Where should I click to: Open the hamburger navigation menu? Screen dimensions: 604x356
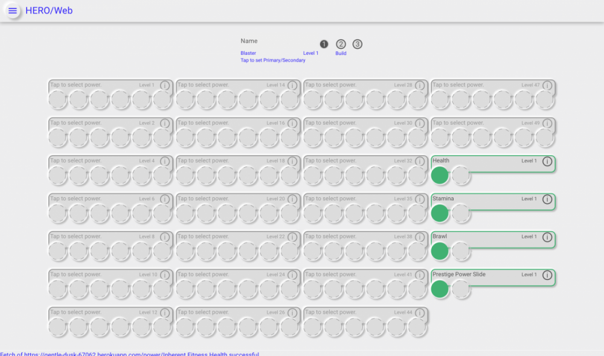[13, 11]
